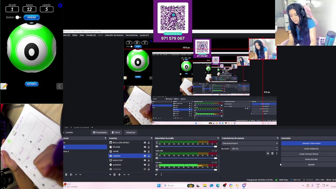This screenshot has width=336, height=189.
Task: Click the repetir number field
Action: pyautogui.click(x=46, y=9)
